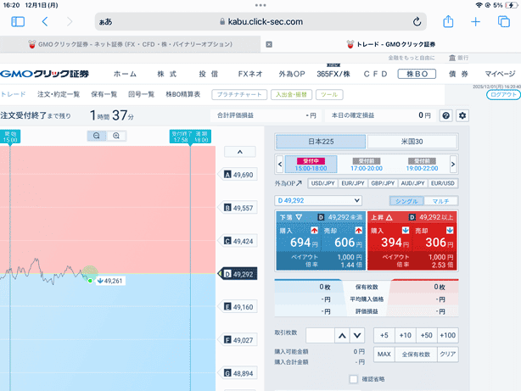Screen dimensions: 521x391
Task: Add +100 to trade quantity
Action: [x=447, y=336]
